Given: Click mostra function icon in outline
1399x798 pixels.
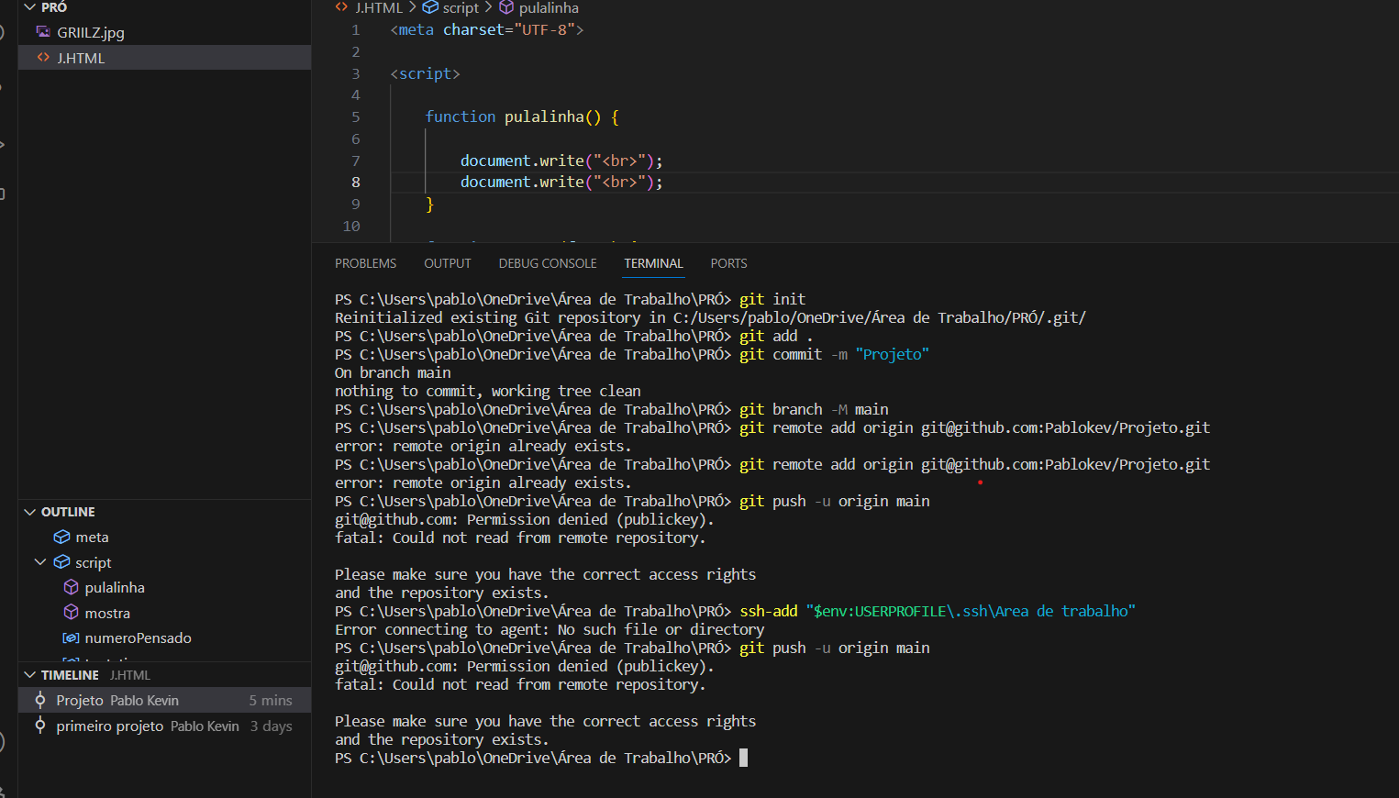Looking at the screenshot, I should coord(71,613).
